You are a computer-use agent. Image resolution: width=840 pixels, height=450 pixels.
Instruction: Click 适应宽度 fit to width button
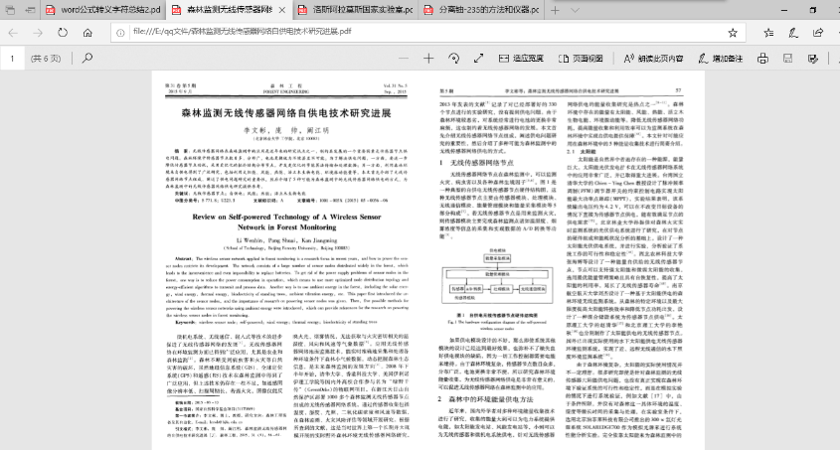tap(521, 59)
